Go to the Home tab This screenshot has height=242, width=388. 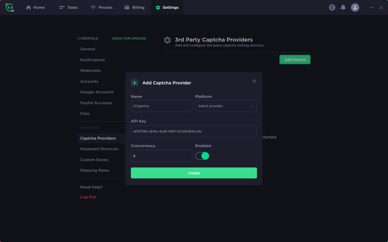35,7
